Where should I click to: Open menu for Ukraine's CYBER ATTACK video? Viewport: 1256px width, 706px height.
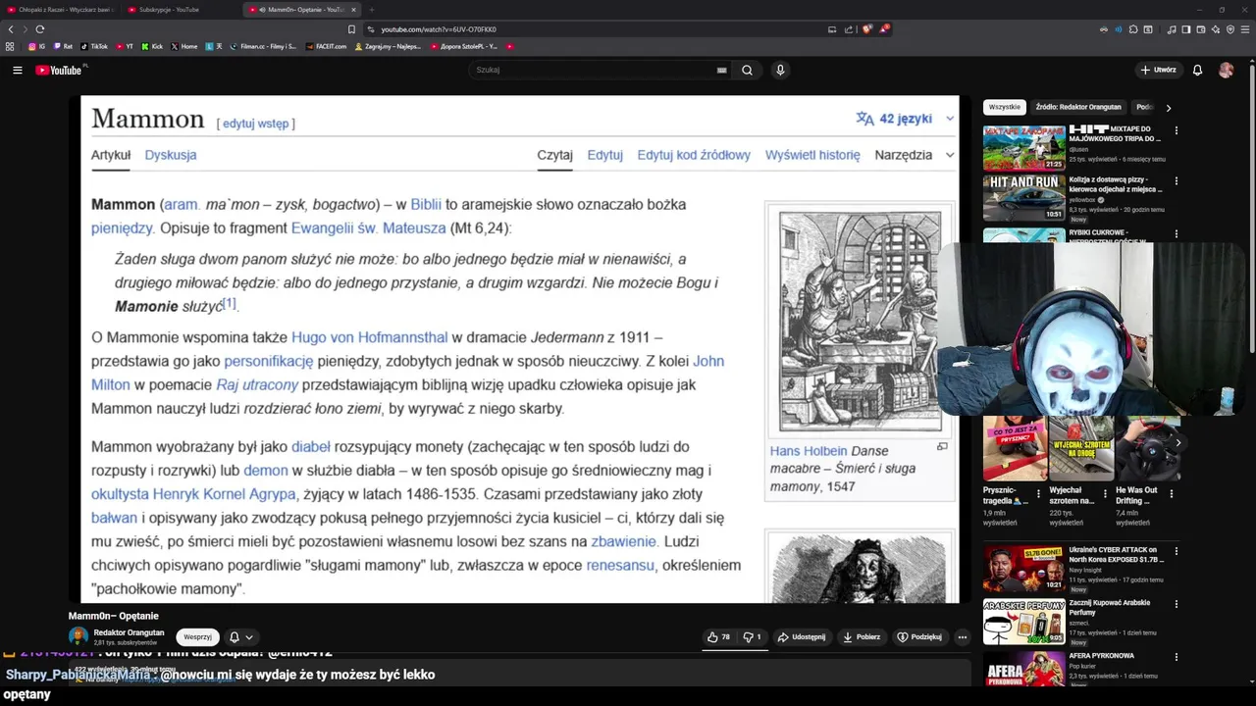1176,551
